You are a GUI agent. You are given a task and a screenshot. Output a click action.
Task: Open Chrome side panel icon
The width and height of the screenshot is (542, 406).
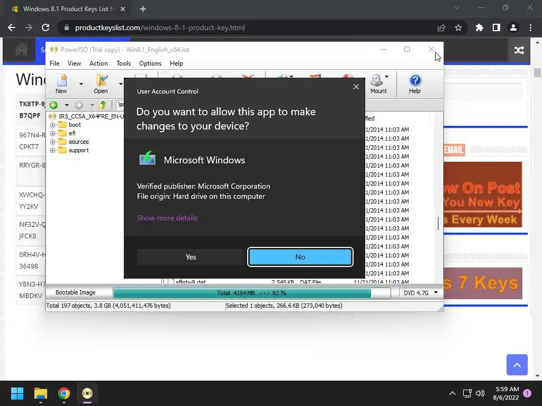coord(496,27)
